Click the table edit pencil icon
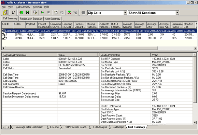This screenshot has height=135, width=198. [x=35, y=13]
